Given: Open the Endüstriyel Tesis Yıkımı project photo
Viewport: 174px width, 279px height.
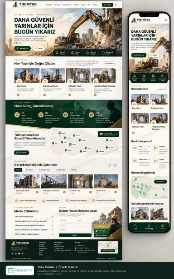Looking at the screenshot, I should 54,181.
